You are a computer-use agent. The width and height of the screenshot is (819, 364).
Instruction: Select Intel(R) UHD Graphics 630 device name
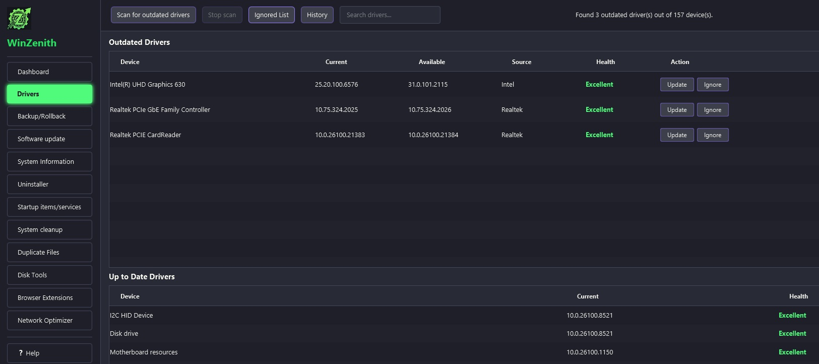[x=148, y=84]
